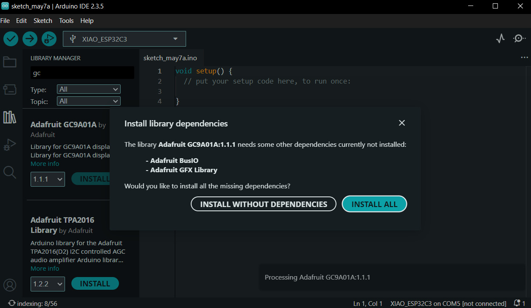531x308 pixels.
Task: Open the Sketchbook folder sidebar icon
Action: tap(10, 62)
